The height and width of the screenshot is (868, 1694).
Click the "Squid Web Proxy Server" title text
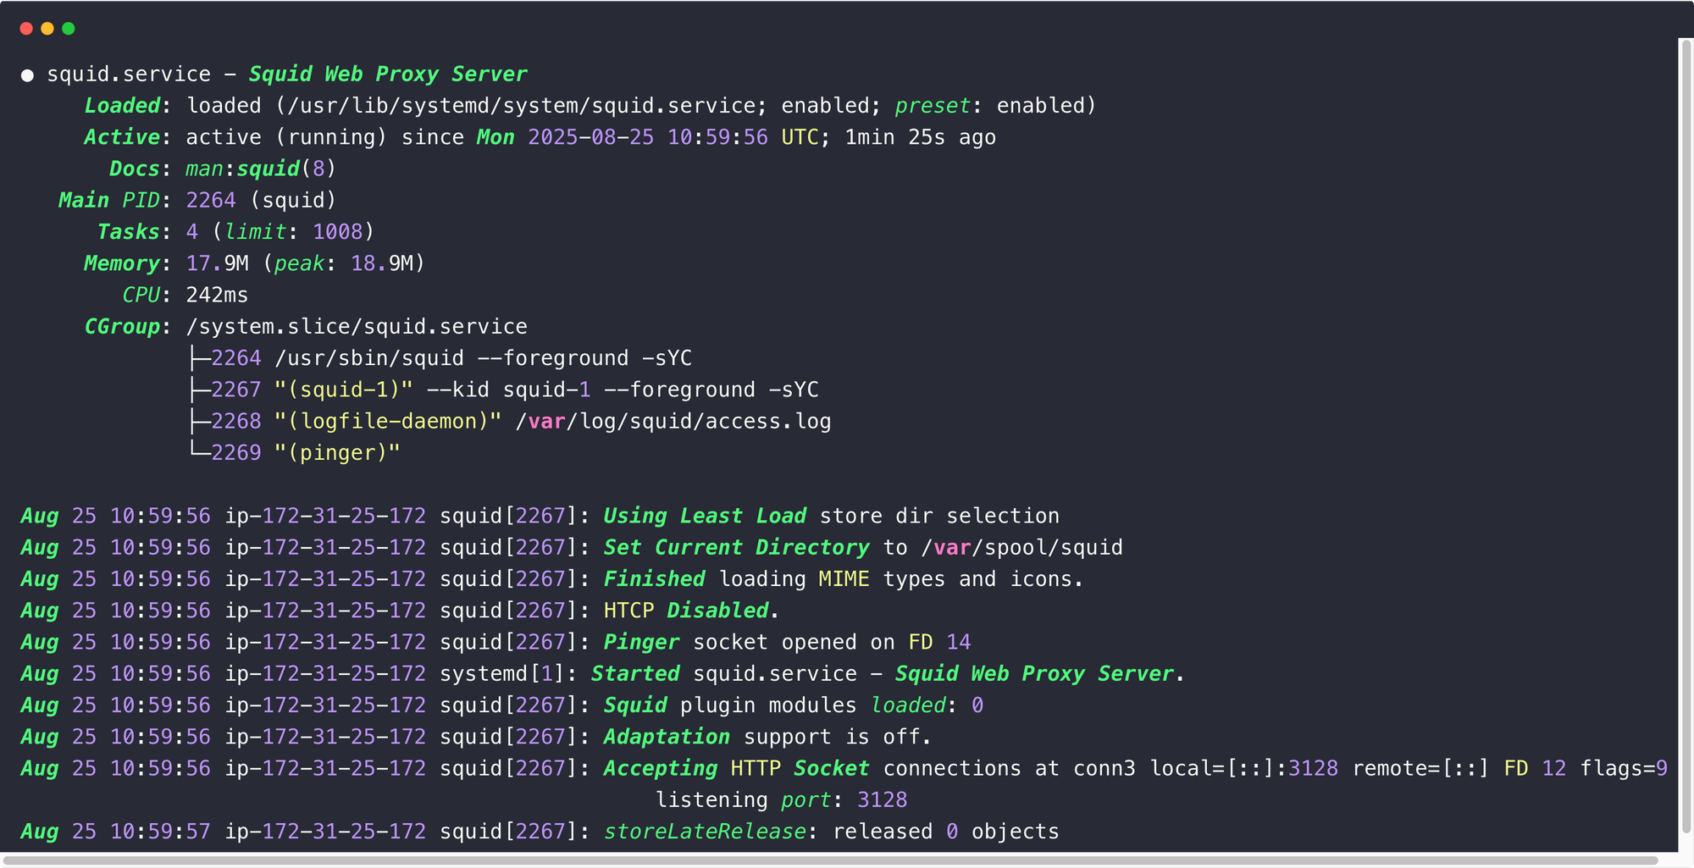pos(388,75)
